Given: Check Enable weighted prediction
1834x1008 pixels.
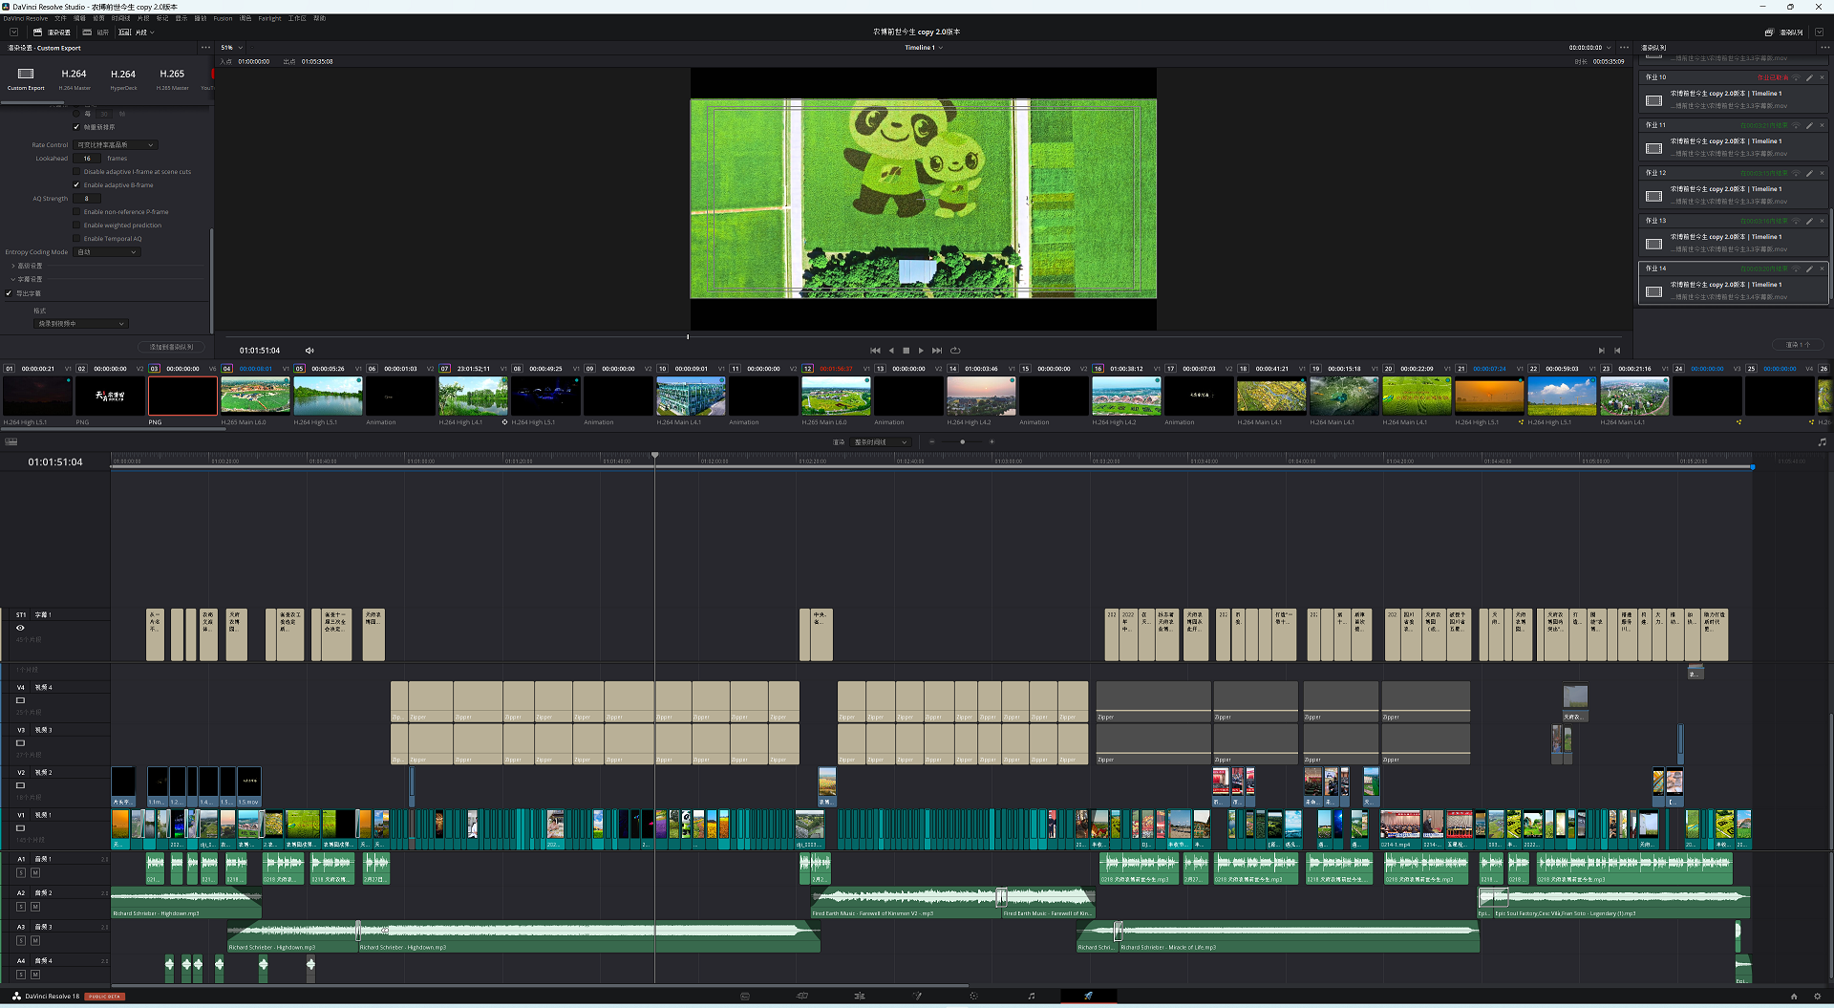Looking at the screenshot, I should coord(76,225).
